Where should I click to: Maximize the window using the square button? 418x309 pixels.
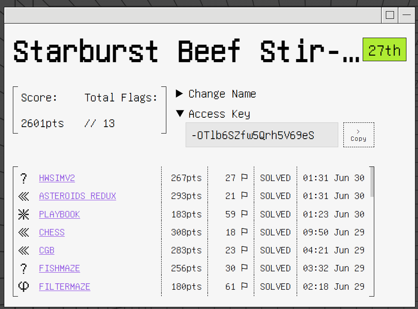click(390, 15)
